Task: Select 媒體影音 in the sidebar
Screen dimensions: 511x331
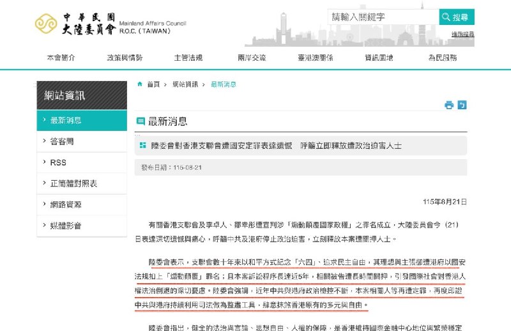Action: click(x=82, y=226)
